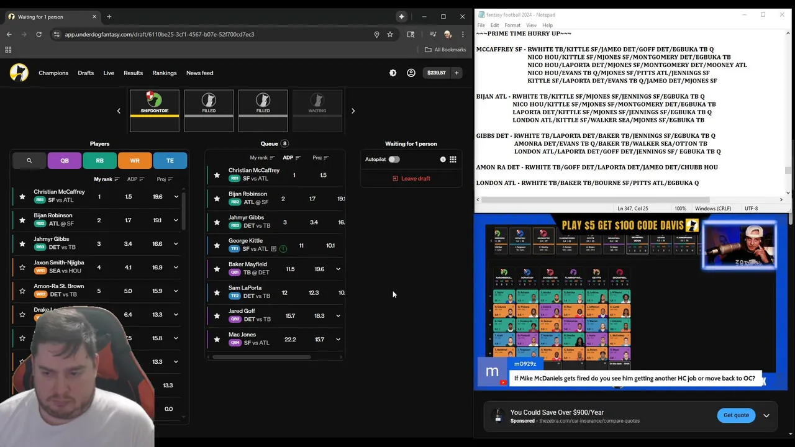Unstar Christian McCaffrey in players list

click(x=22, y=197)
